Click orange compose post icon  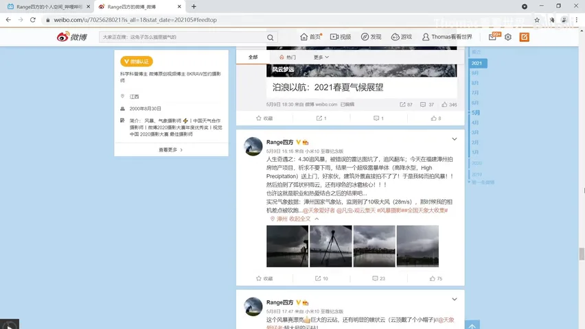[x=524, y=37]
